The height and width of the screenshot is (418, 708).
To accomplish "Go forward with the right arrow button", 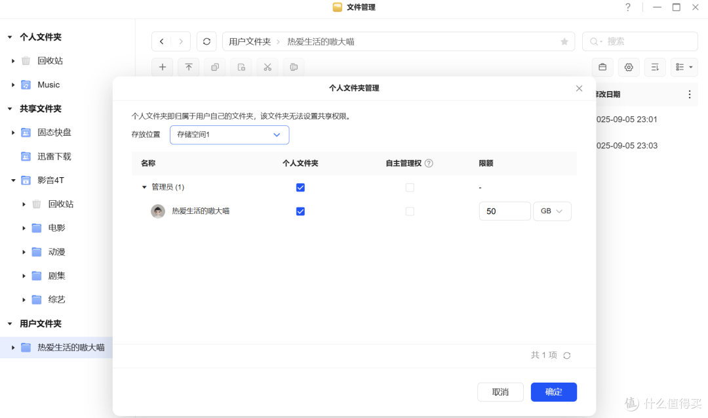I will tap(181, 41).
